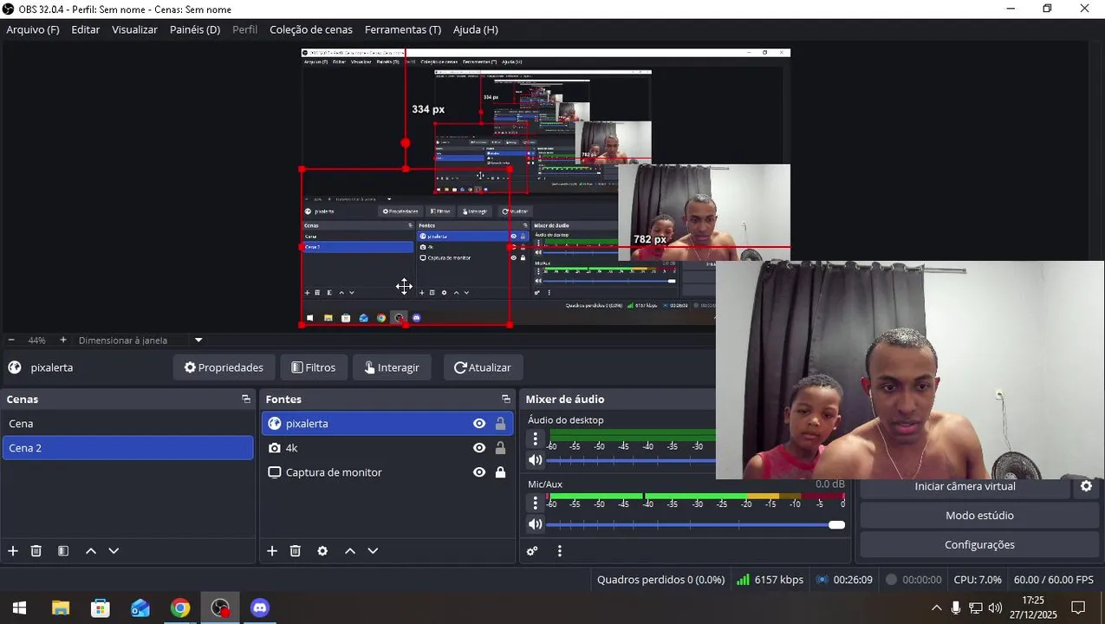
Task: Zoom in preview with plus button
Action: click(x=62, y=340)
